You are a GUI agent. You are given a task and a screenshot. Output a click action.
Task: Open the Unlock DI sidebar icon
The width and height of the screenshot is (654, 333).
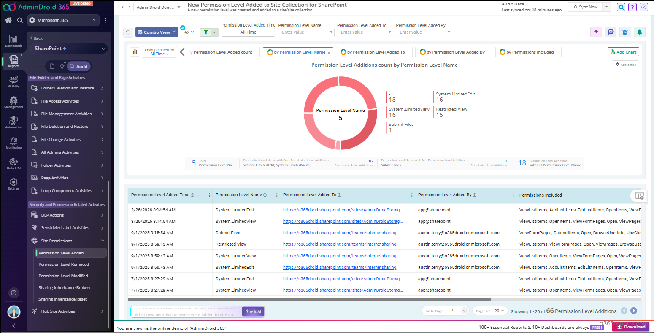click(x=14, y=163)
